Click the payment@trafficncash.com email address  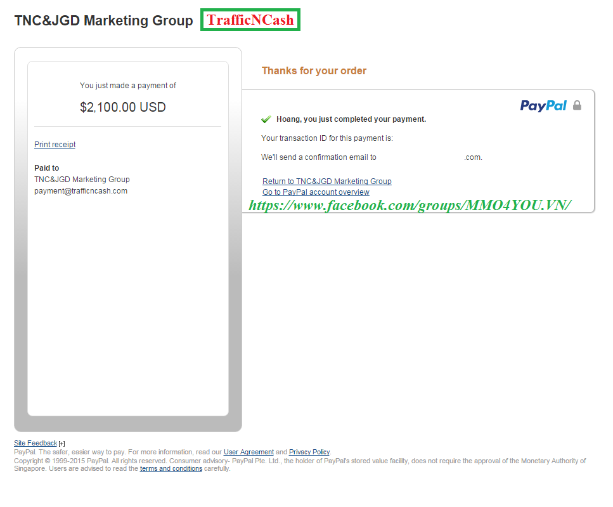81,191
